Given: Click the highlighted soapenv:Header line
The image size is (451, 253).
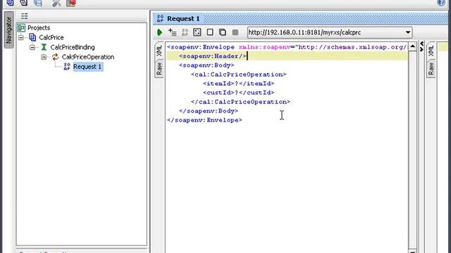Looking at the screenshot, I should 288,56.
